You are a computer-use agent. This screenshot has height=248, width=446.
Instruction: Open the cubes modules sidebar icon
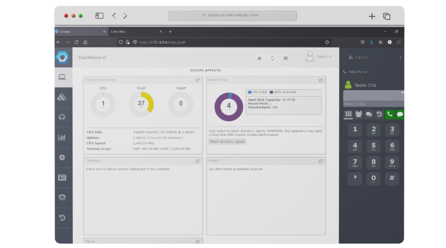click(62, 97)
